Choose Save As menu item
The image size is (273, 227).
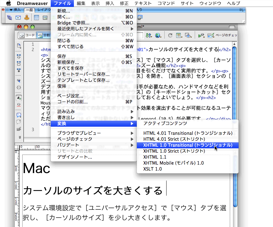point(94,62)
